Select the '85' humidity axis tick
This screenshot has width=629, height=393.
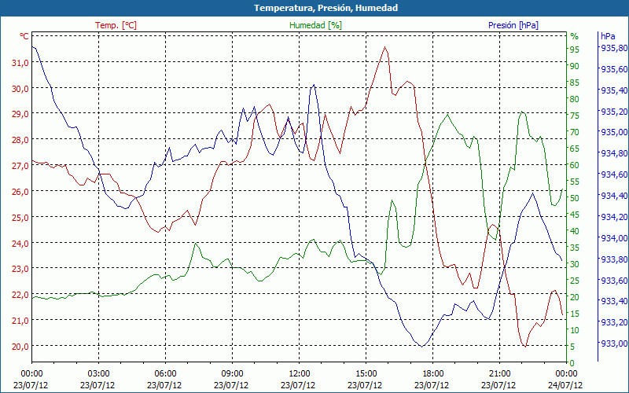575,83
